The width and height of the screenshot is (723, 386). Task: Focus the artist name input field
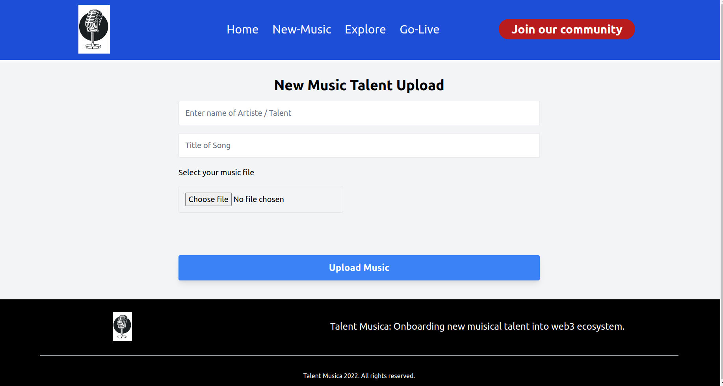tap(359, 113)
